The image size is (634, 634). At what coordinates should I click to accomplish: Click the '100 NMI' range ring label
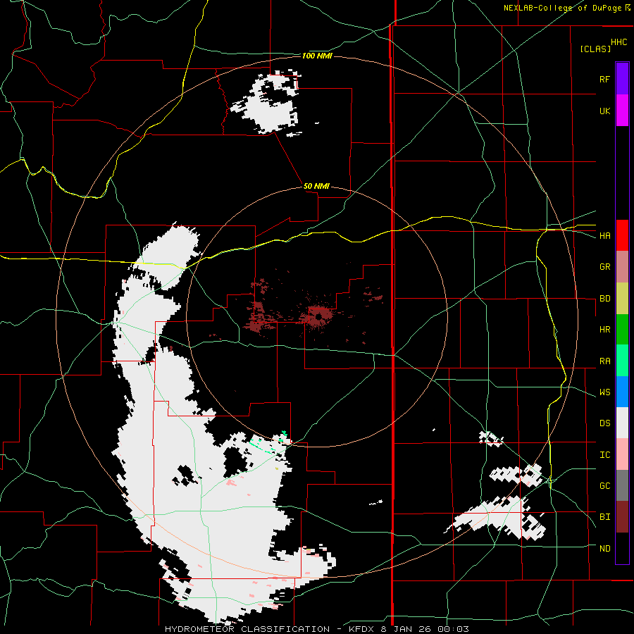(x=317, y=56)
